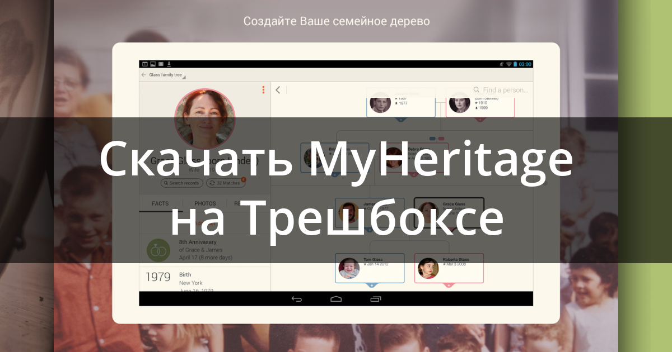The height and width of the screenshot is (352, 672).
Task: Open the main round profile photo
Action: 205,118
